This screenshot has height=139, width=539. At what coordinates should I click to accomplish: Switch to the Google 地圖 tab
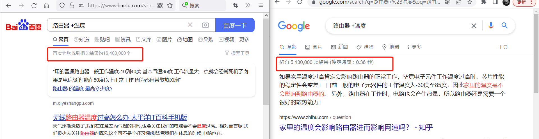[x=390, y=47]
